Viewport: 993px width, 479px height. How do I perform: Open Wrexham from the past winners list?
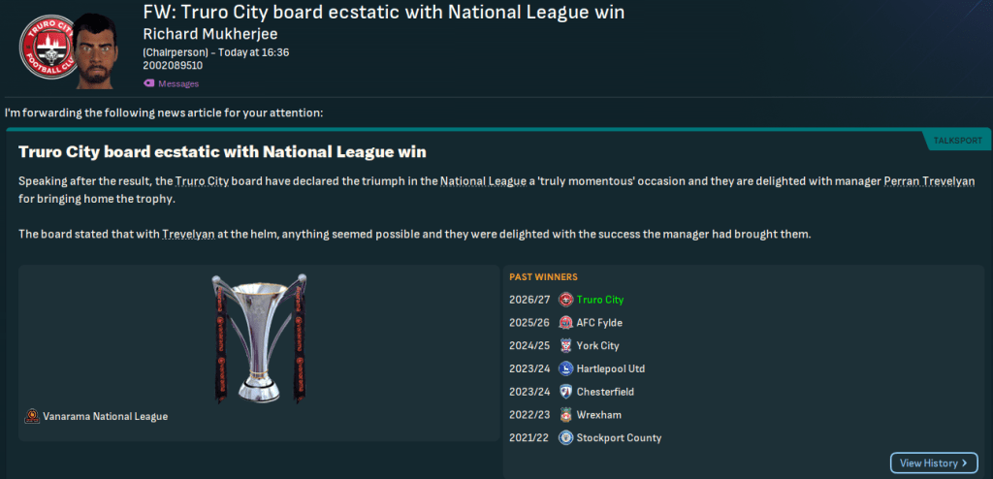[x=598, y=415]
